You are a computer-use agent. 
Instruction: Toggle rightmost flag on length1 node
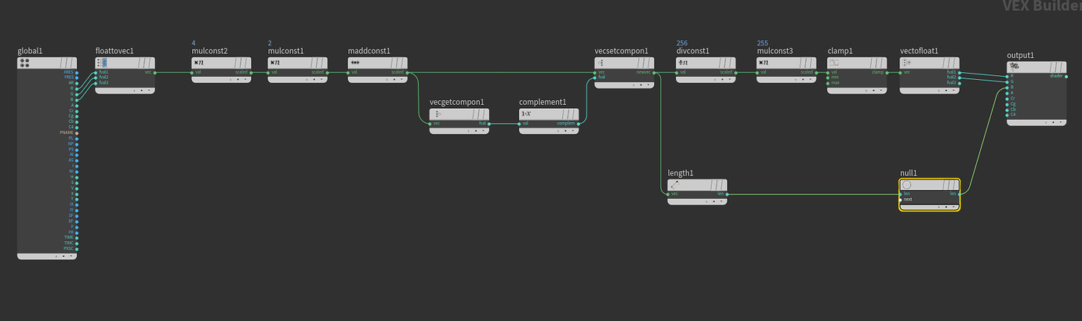tap(723, 185)
